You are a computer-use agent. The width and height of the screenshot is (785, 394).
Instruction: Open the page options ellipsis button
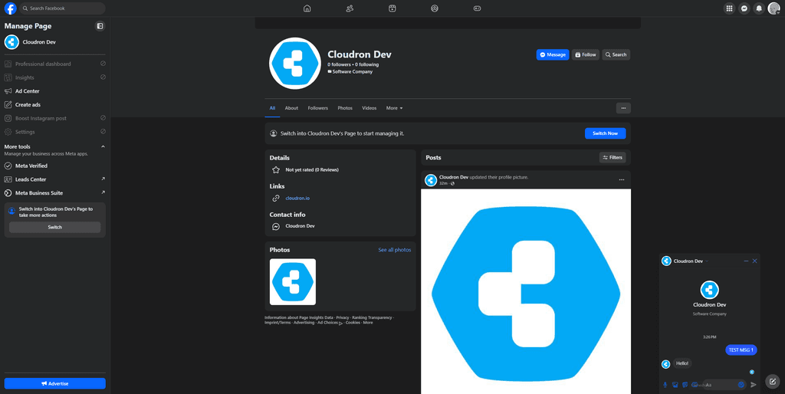point(622,108)
